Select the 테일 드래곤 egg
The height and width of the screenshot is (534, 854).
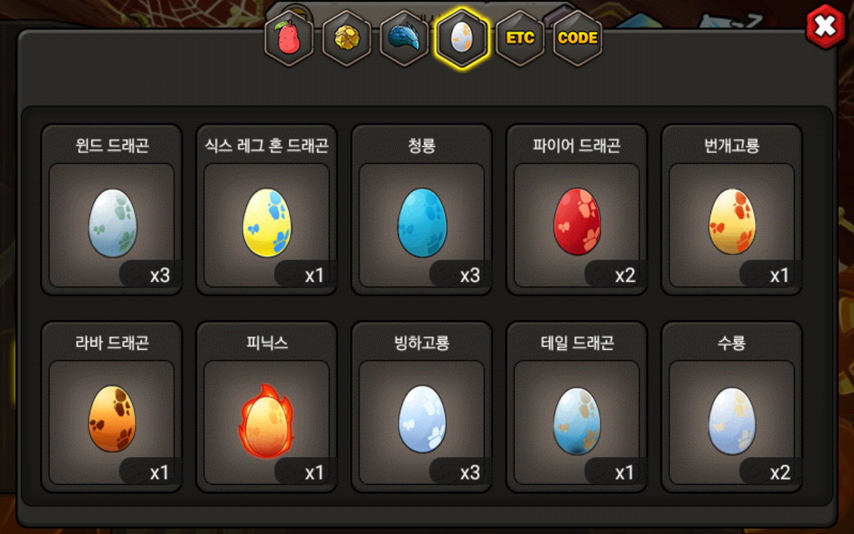576,407
